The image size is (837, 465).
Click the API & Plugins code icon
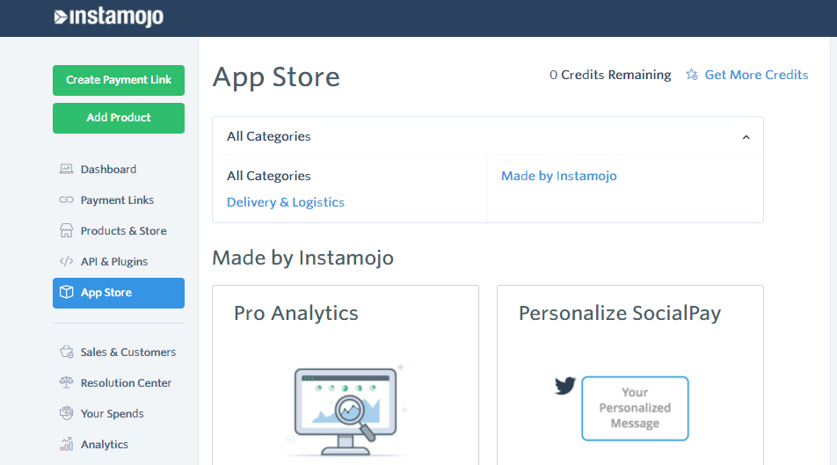[66, 261]
